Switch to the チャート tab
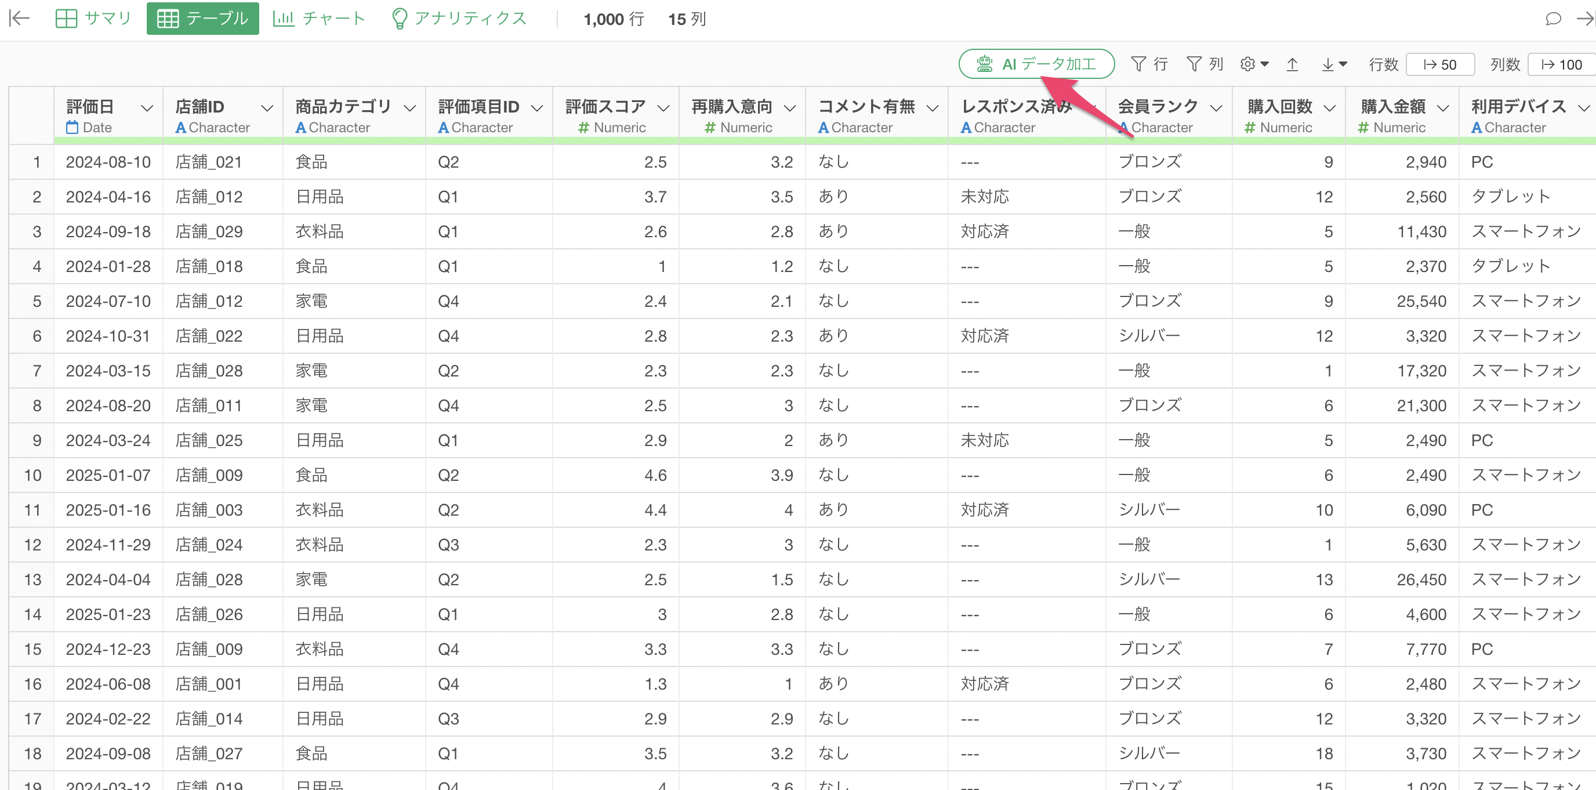This screenshot has width=1596, height=790. pyautogui.click(x=320, y=19)
